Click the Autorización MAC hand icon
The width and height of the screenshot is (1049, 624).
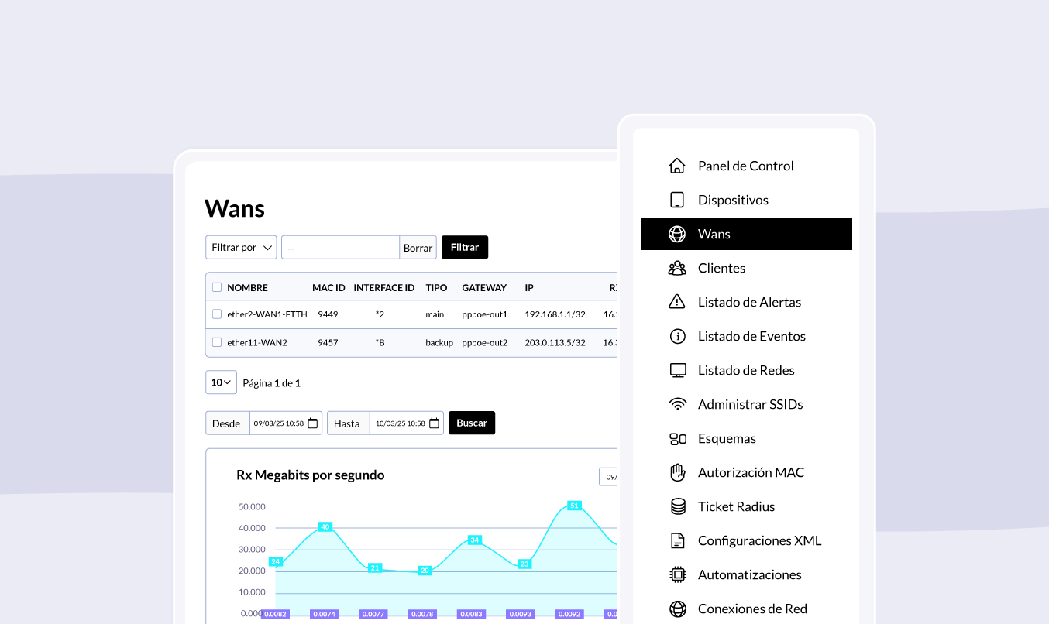tap(677, 472)
